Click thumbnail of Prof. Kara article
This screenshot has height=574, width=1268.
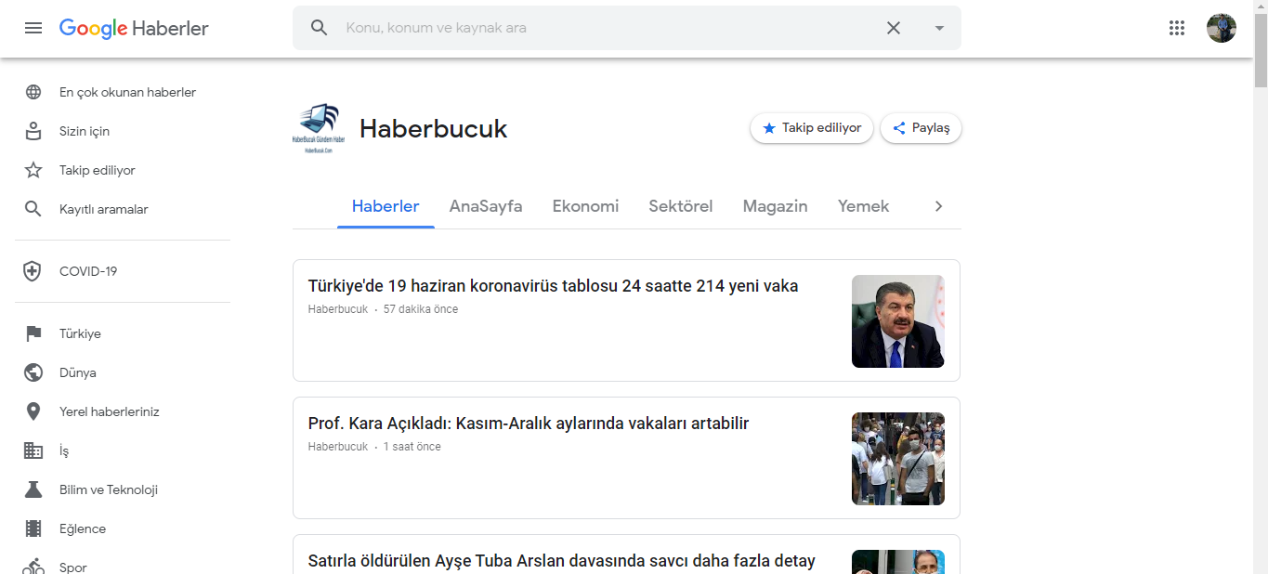[x=898, y=459]
